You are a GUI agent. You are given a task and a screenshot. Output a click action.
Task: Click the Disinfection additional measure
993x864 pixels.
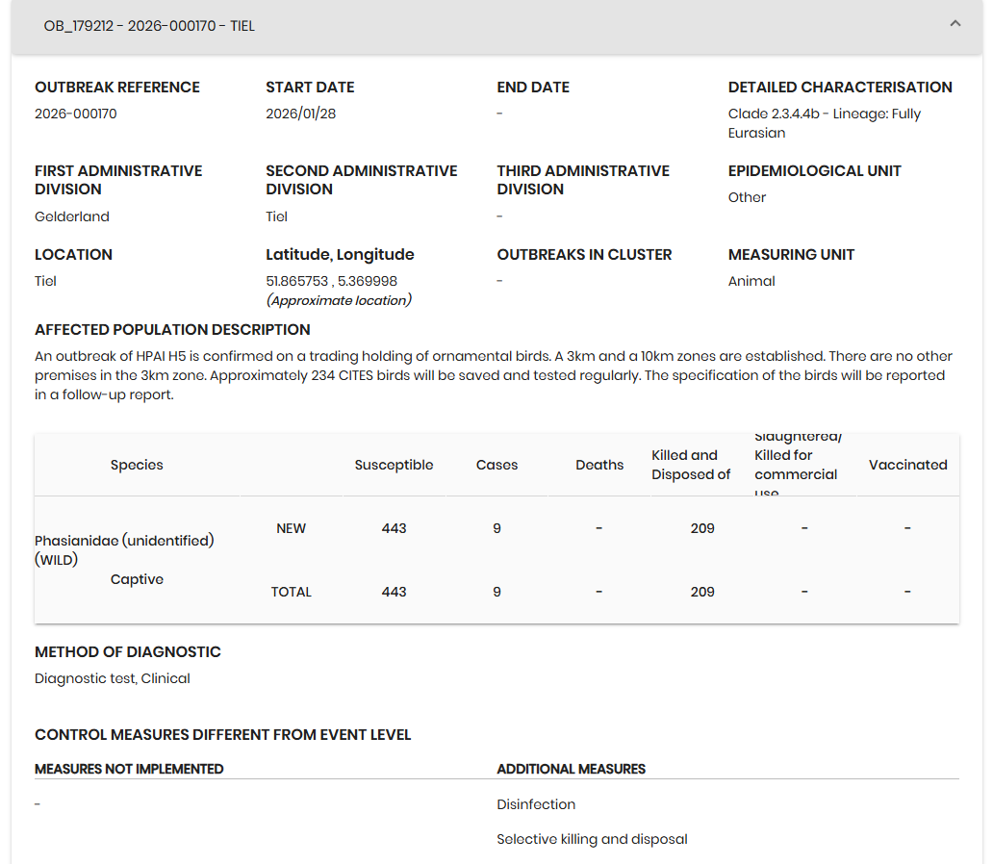536,804
